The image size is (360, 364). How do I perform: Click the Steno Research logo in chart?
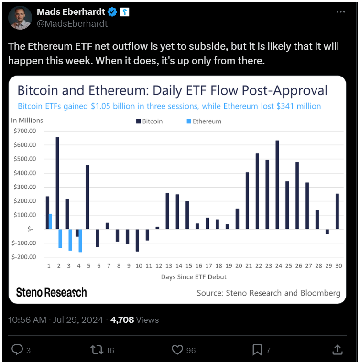[51, 293]
